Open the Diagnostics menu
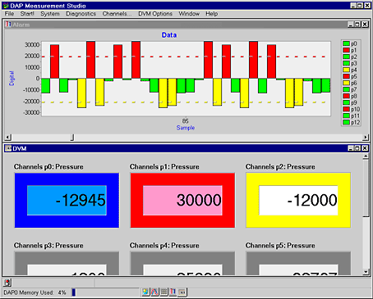The width and height of the screenshot is (373, 299). (81, 14)
